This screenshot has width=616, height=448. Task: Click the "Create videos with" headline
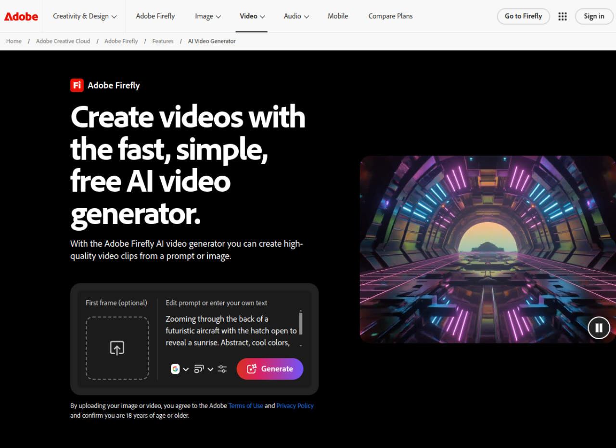coord(188,117)
